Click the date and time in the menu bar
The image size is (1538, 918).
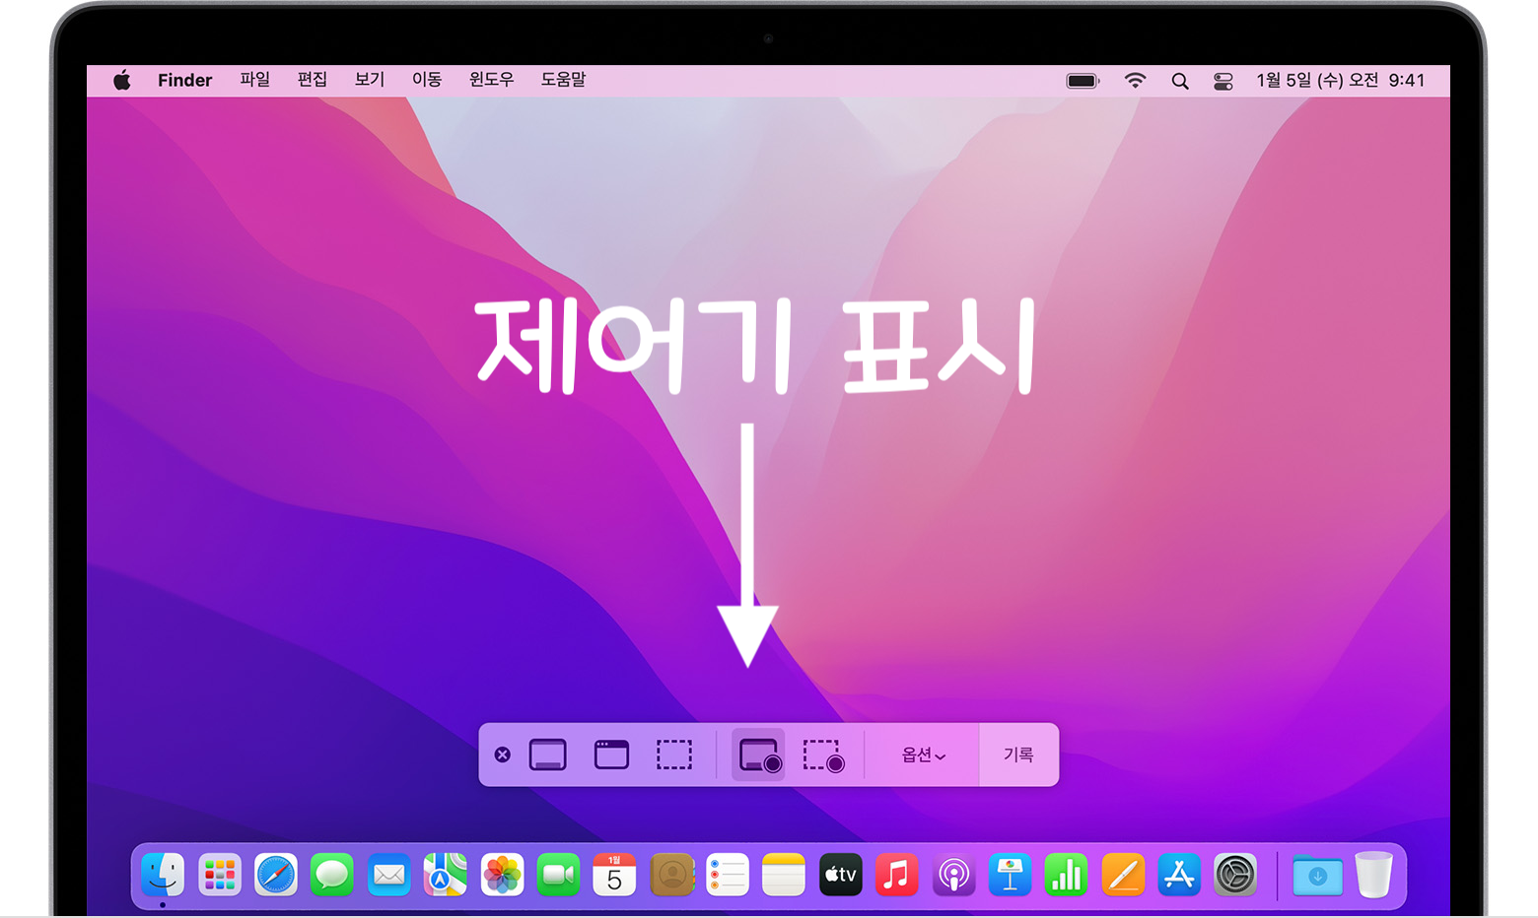pyautogui.click(x=1341, y=80)
